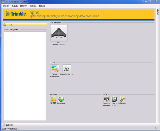Screen dimensions: 160x131
Task: Open the 选项(O) menu
Action: (x=33, y=6)
